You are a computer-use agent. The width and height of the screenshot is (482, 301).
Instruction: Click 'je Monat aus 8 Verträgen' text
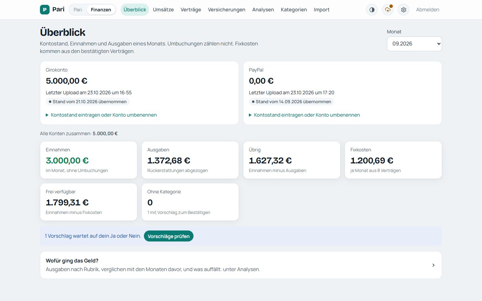tap(376, 171)
